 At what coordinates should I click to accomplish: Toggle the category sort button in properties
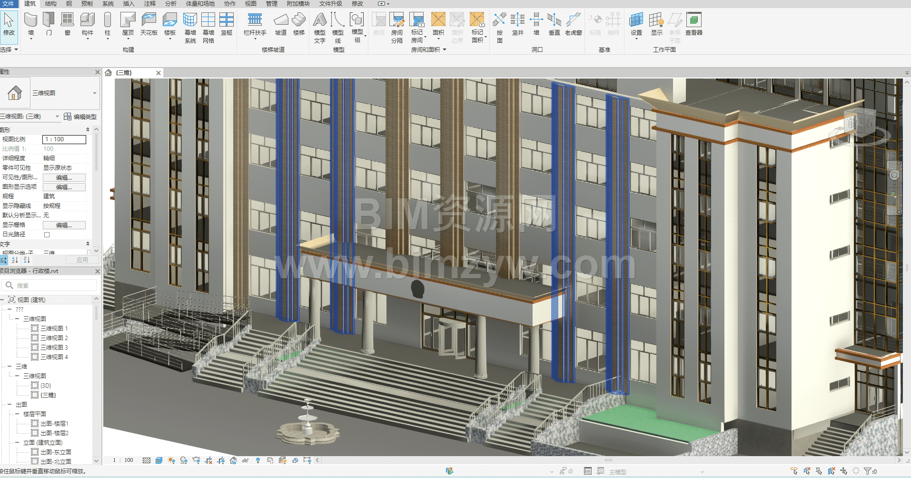click(x=4, y=260)
